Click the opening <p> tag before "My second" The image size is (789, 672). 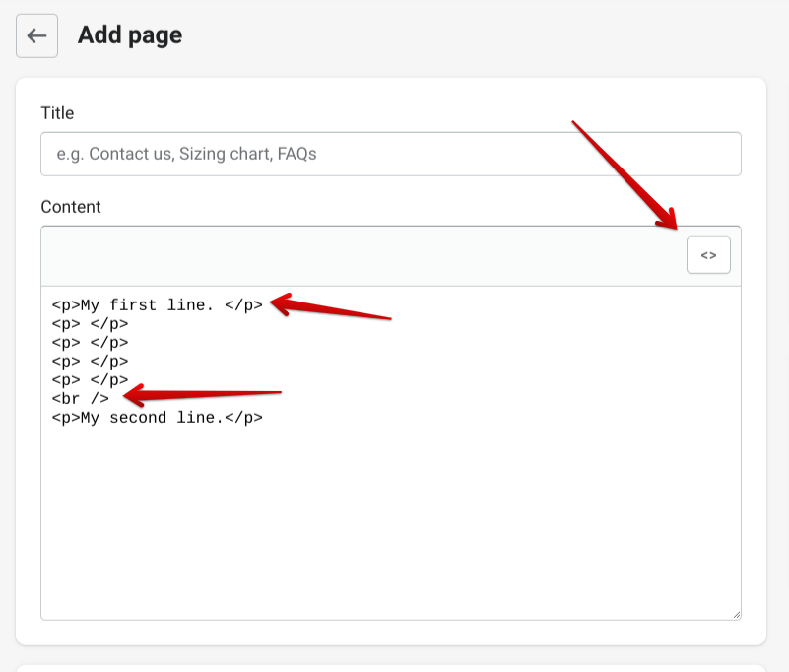click(x=66, y=417)
